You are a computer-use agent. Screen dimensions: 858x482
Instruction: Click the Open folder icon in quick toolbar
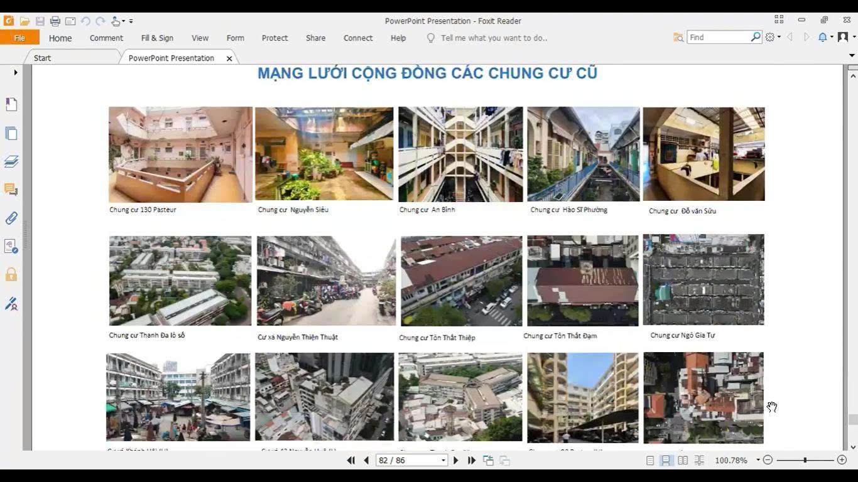(x=24, y=21)
